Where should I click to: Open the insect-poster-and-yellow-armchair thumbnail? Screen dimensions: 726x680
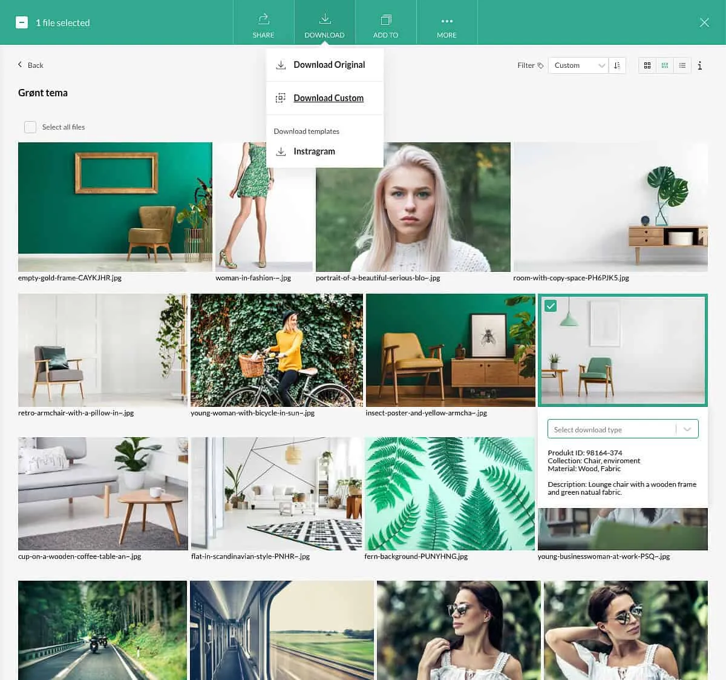tap(451, 350)
